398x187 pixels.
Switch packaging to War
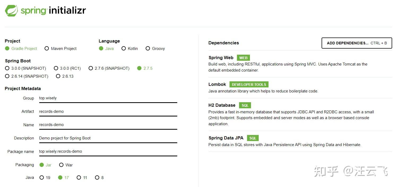pos(61,165)
